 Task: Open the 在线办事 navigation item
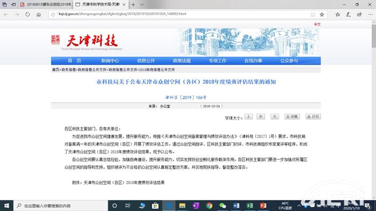(253, 61)
